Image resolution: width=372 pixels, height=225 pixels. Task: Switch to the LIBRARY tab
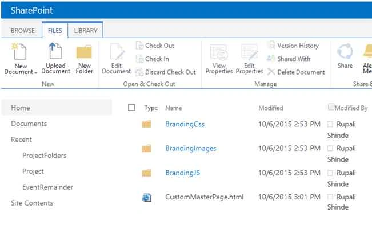(85, 31)
